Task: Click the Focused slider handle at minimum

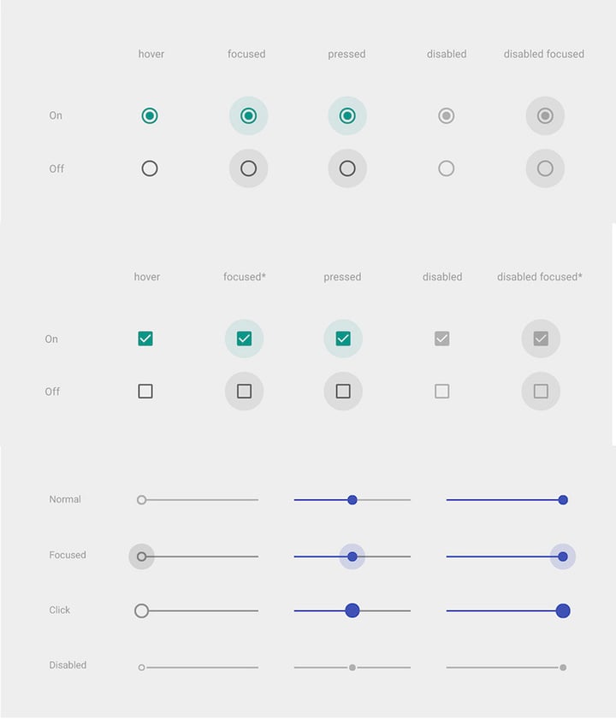Action: (x=142, y=557)
